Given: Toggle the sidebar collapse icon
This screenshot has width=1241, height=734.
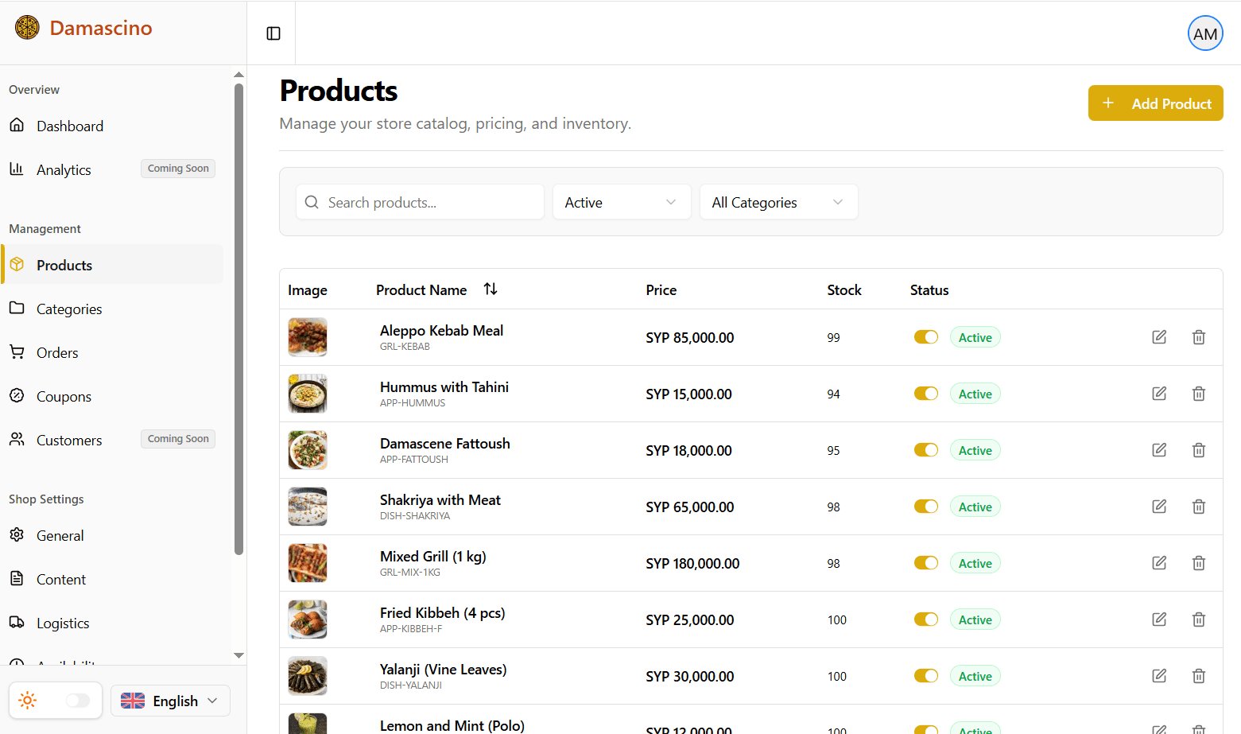Looking at the screenshot, I should [273, 33].
